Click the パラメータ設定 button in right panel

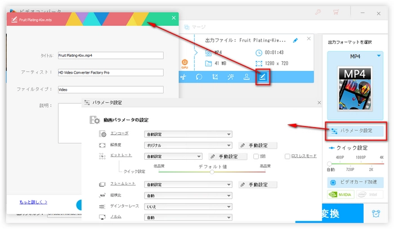tap(355, 130)
